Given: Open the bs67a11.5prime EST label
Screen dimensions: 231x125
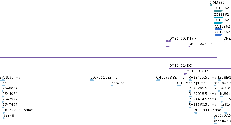Looking at the screenshot, I should click(x=104, y=78).
